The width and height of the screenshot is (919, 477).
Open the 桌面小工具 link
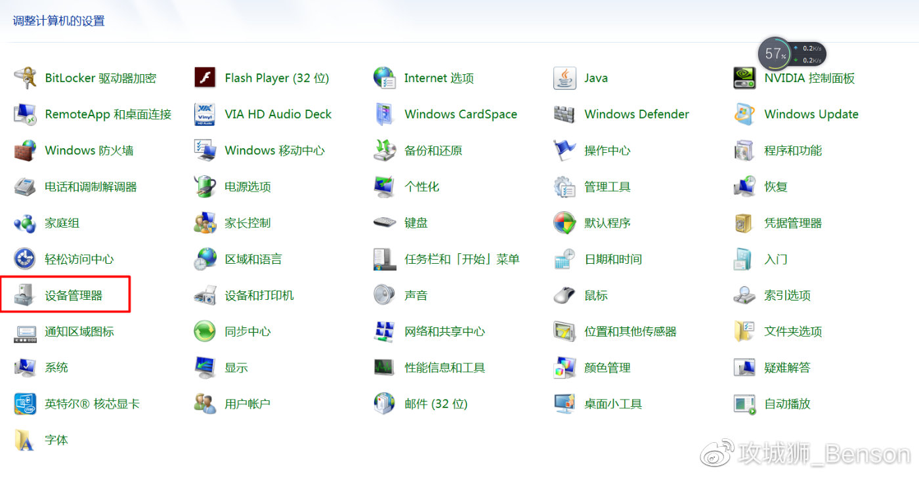613,404
